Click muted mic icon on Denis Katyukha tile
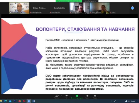Screen dimensions: 139x103 click(x=50, y=13)
